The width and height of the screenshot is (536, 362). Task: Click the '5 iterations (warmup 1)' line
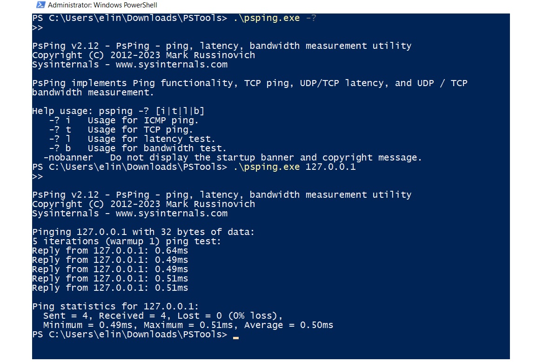click(x=127, y=241)
